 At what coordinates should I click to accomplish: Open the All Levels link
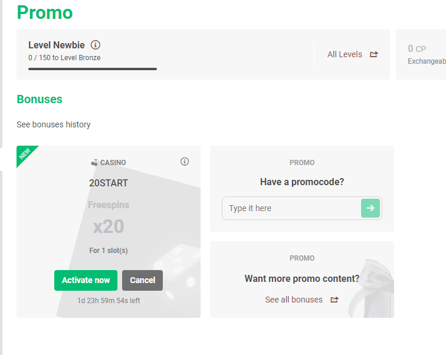pos(345,54)
